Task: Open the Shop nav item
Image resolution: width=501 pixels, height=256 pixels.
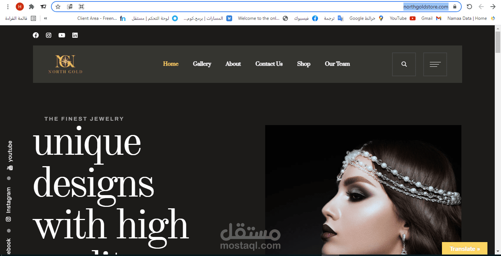Action: click(304, 64)
